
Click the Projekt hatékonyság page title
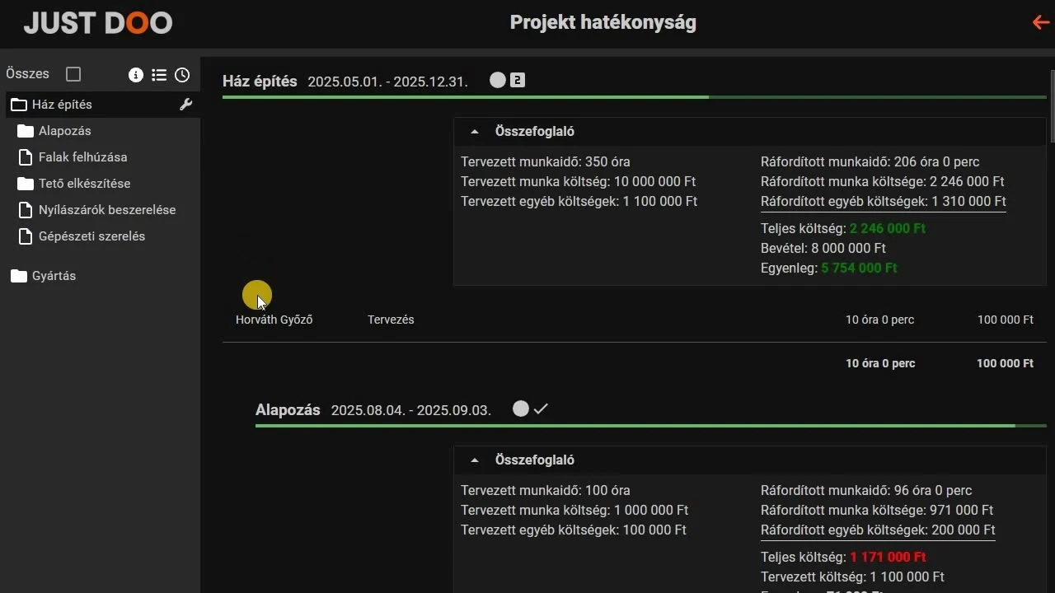[x=603, y=22]
